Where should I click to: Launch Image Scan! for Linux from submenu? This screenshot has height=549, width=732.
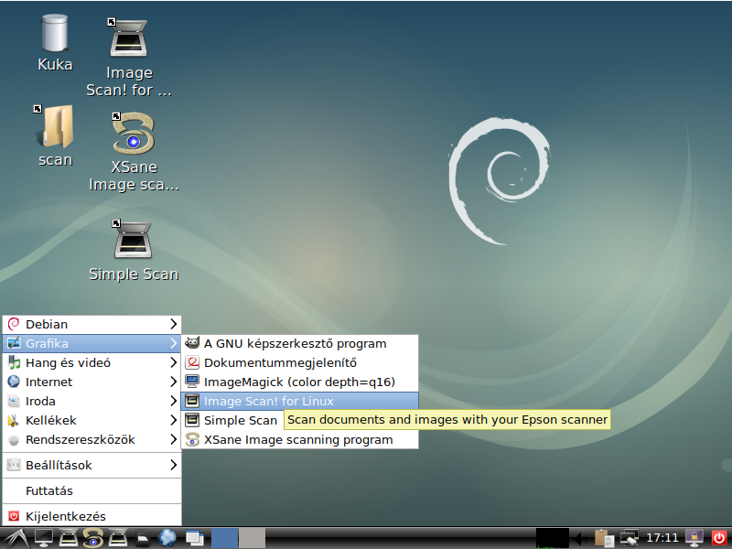299,401
